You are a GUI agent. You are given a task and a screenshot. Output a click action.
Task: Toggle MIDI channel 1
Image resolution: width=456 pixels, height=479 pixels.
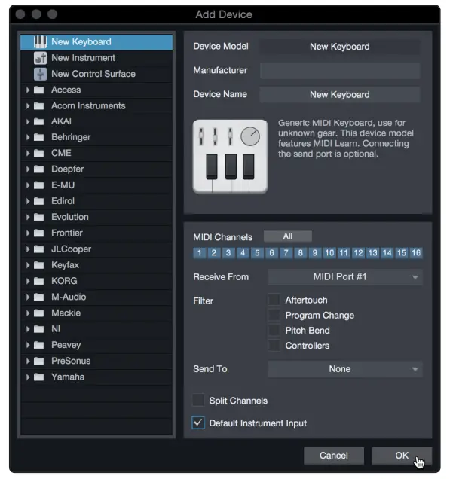[x=199, y=253]
